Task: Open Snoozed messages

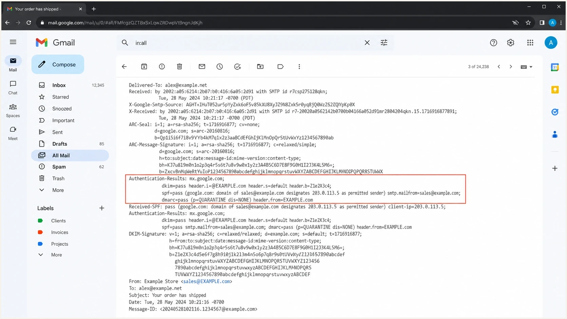Action: pyautogui.click(x=70, y=109)
